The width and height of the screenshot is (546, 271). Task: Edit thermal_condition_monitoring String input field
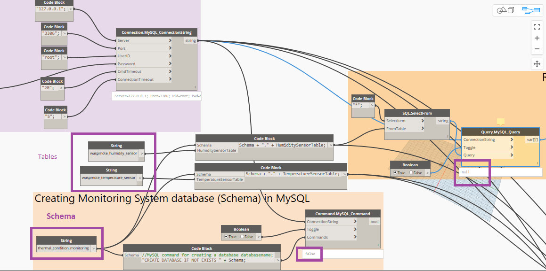64,248
